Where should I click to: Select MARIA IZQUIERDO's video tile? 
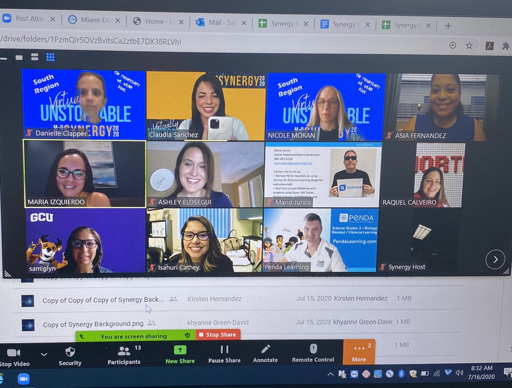pos(85,173)
